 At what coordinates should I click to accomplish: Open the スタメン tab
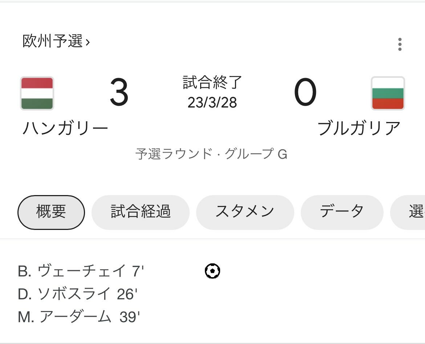[245, 212]
